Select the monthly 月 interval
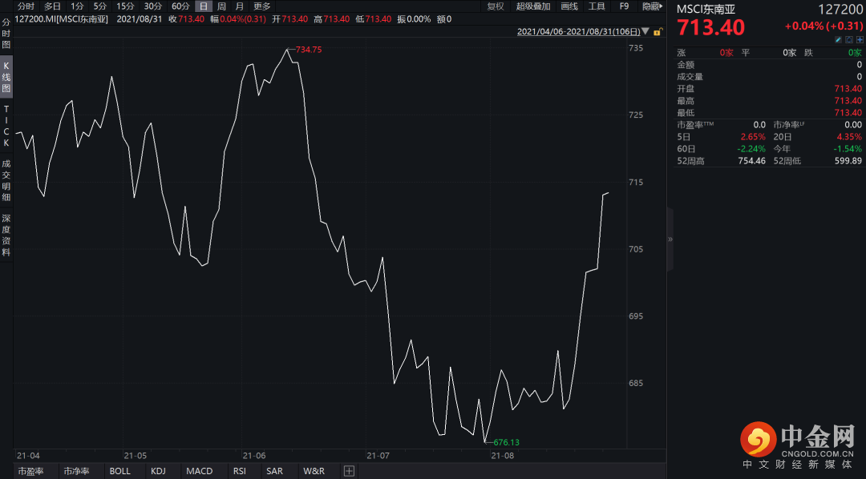This screenshot has width=866, height=479. click(x=239, y=6)
